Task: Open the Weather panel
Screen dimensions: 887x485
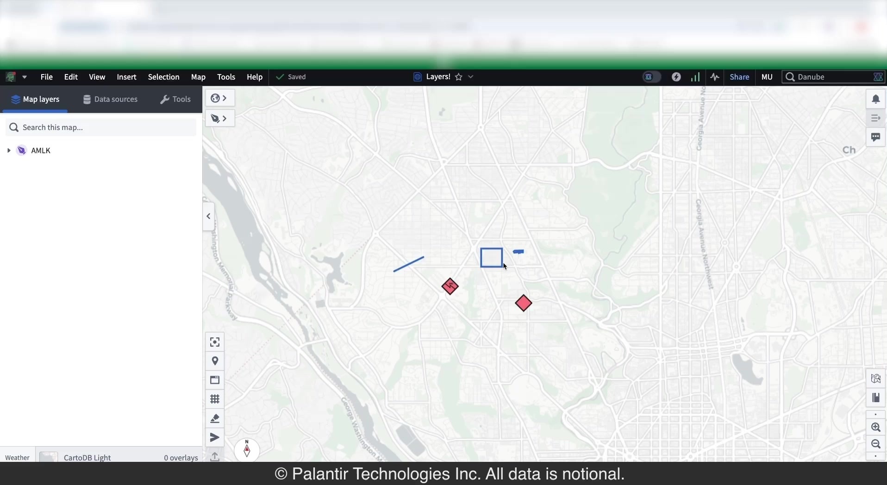Action: [x=18, y=457]
